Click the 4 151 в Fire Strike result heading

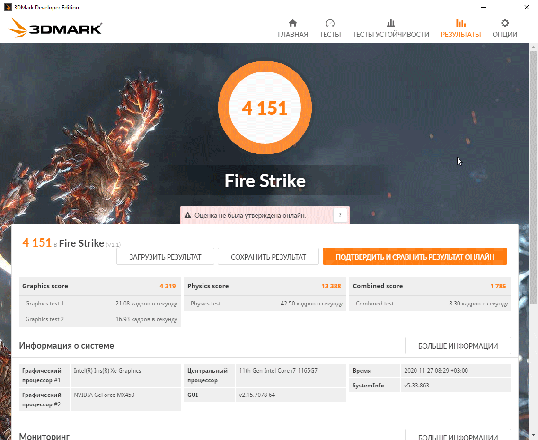[x=71, y=243]
